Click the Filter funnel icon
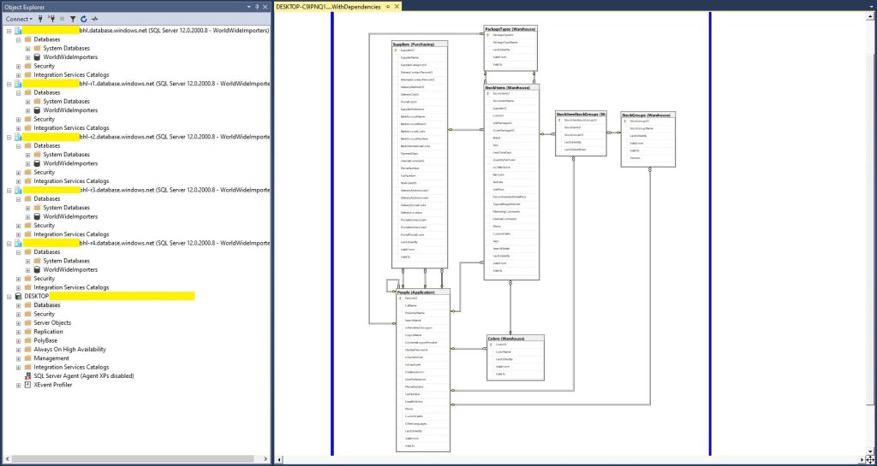The width and height of the screenshot is (877, 466). click(x=73, y=18)
